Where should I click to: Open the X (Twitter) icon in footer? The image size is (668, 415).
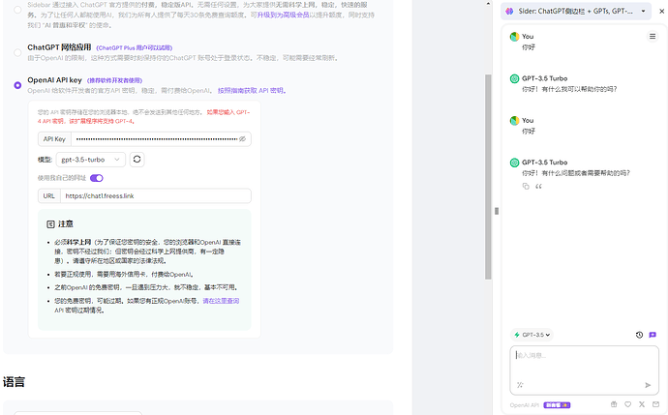pos(642,404)
